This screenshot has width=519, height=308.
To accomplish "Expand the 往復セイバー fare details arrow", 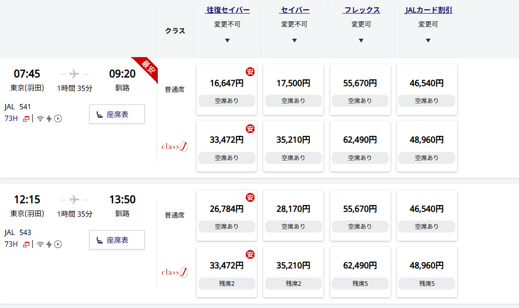I will tap(227, 41).
